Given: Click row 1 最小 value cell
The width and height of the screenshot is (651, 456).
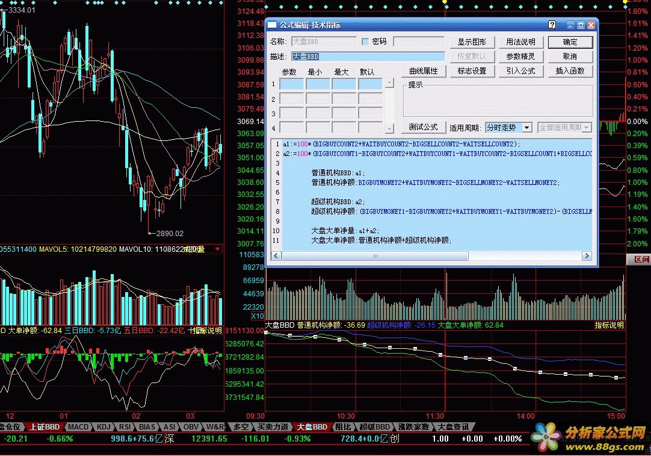Looking at the screenshot, I should click(318, 84).
